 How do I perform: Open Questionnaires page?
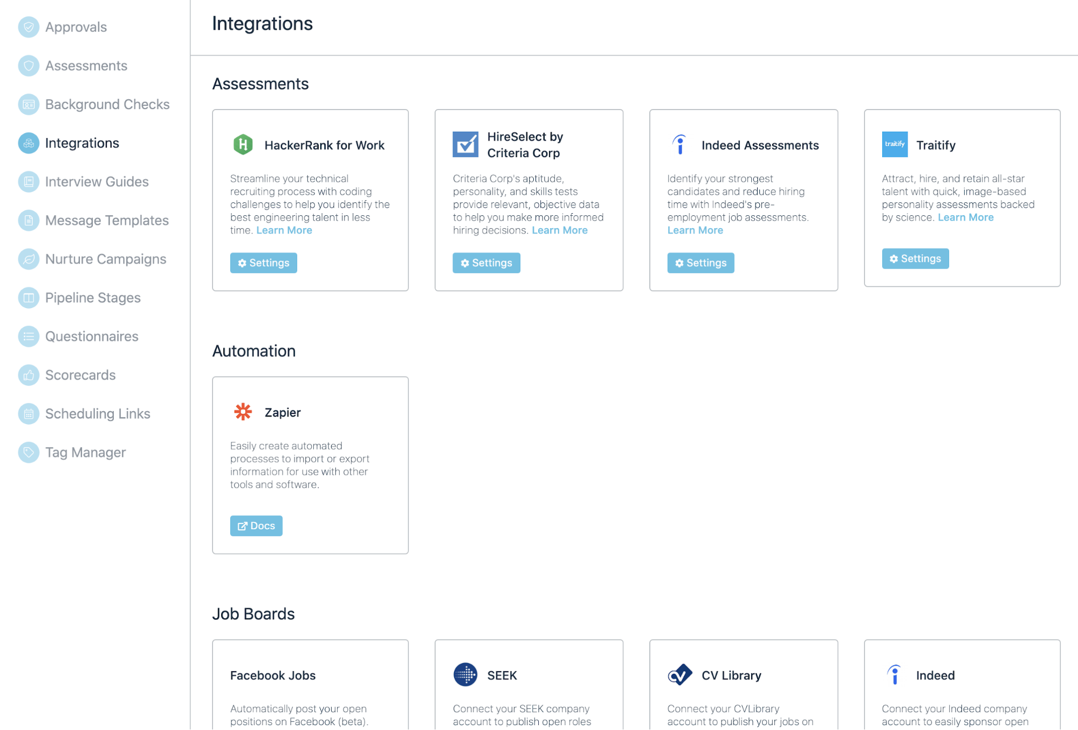click(x=92, y=336)
